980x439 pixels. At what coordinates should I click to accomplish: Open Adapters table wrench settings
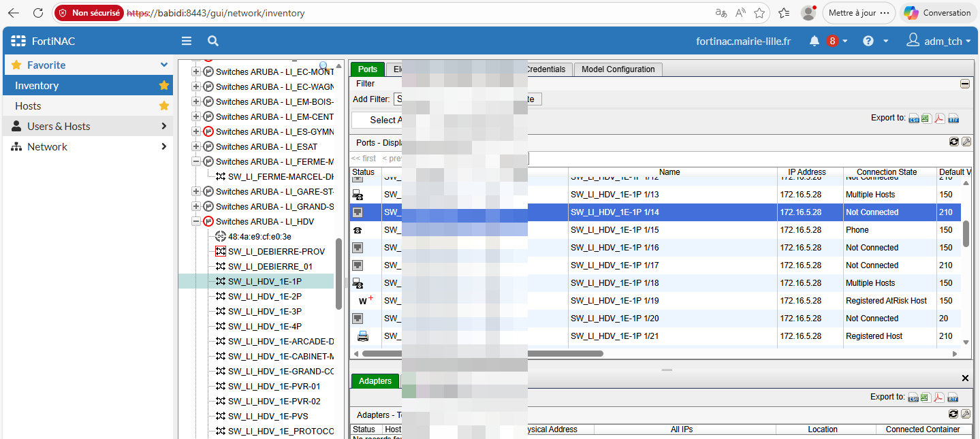[x=966, y=414]
